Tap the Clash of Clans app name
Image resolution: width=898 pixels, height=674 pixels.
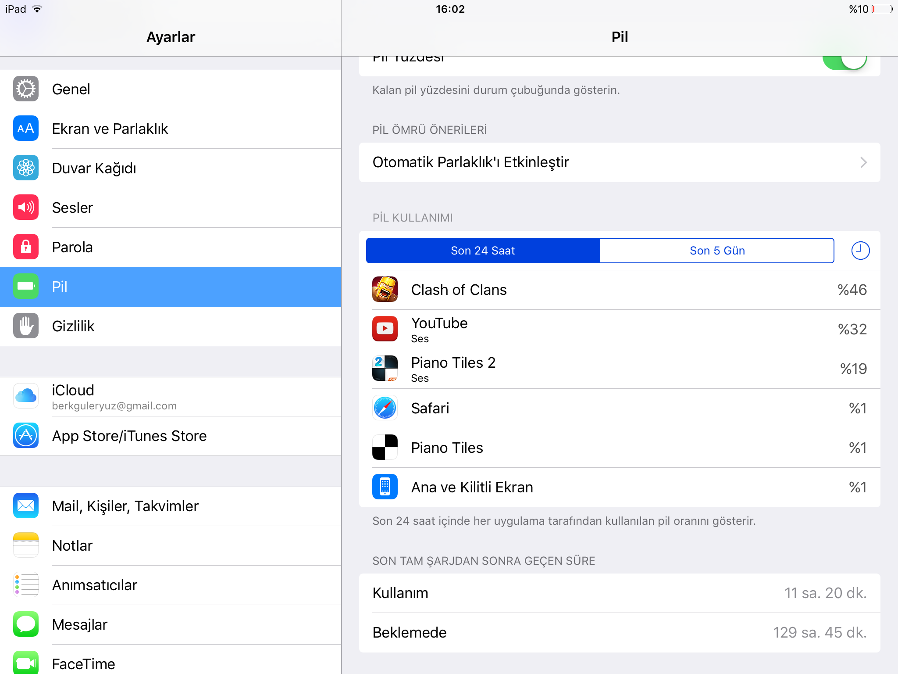[x=459, y=290]
